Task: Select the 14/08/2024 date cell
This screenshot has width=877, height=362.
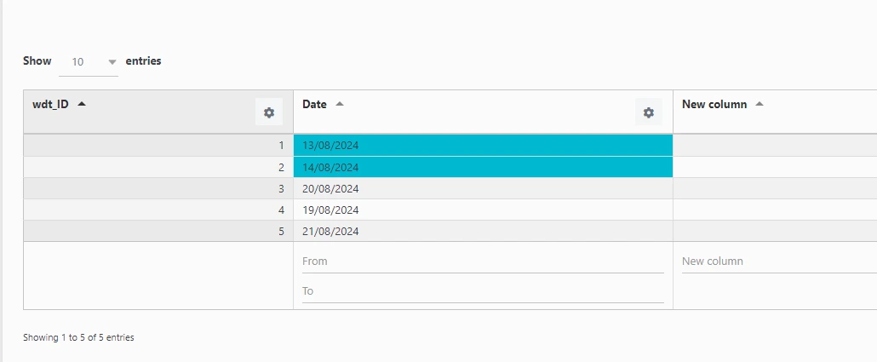Action: (483, 167)
